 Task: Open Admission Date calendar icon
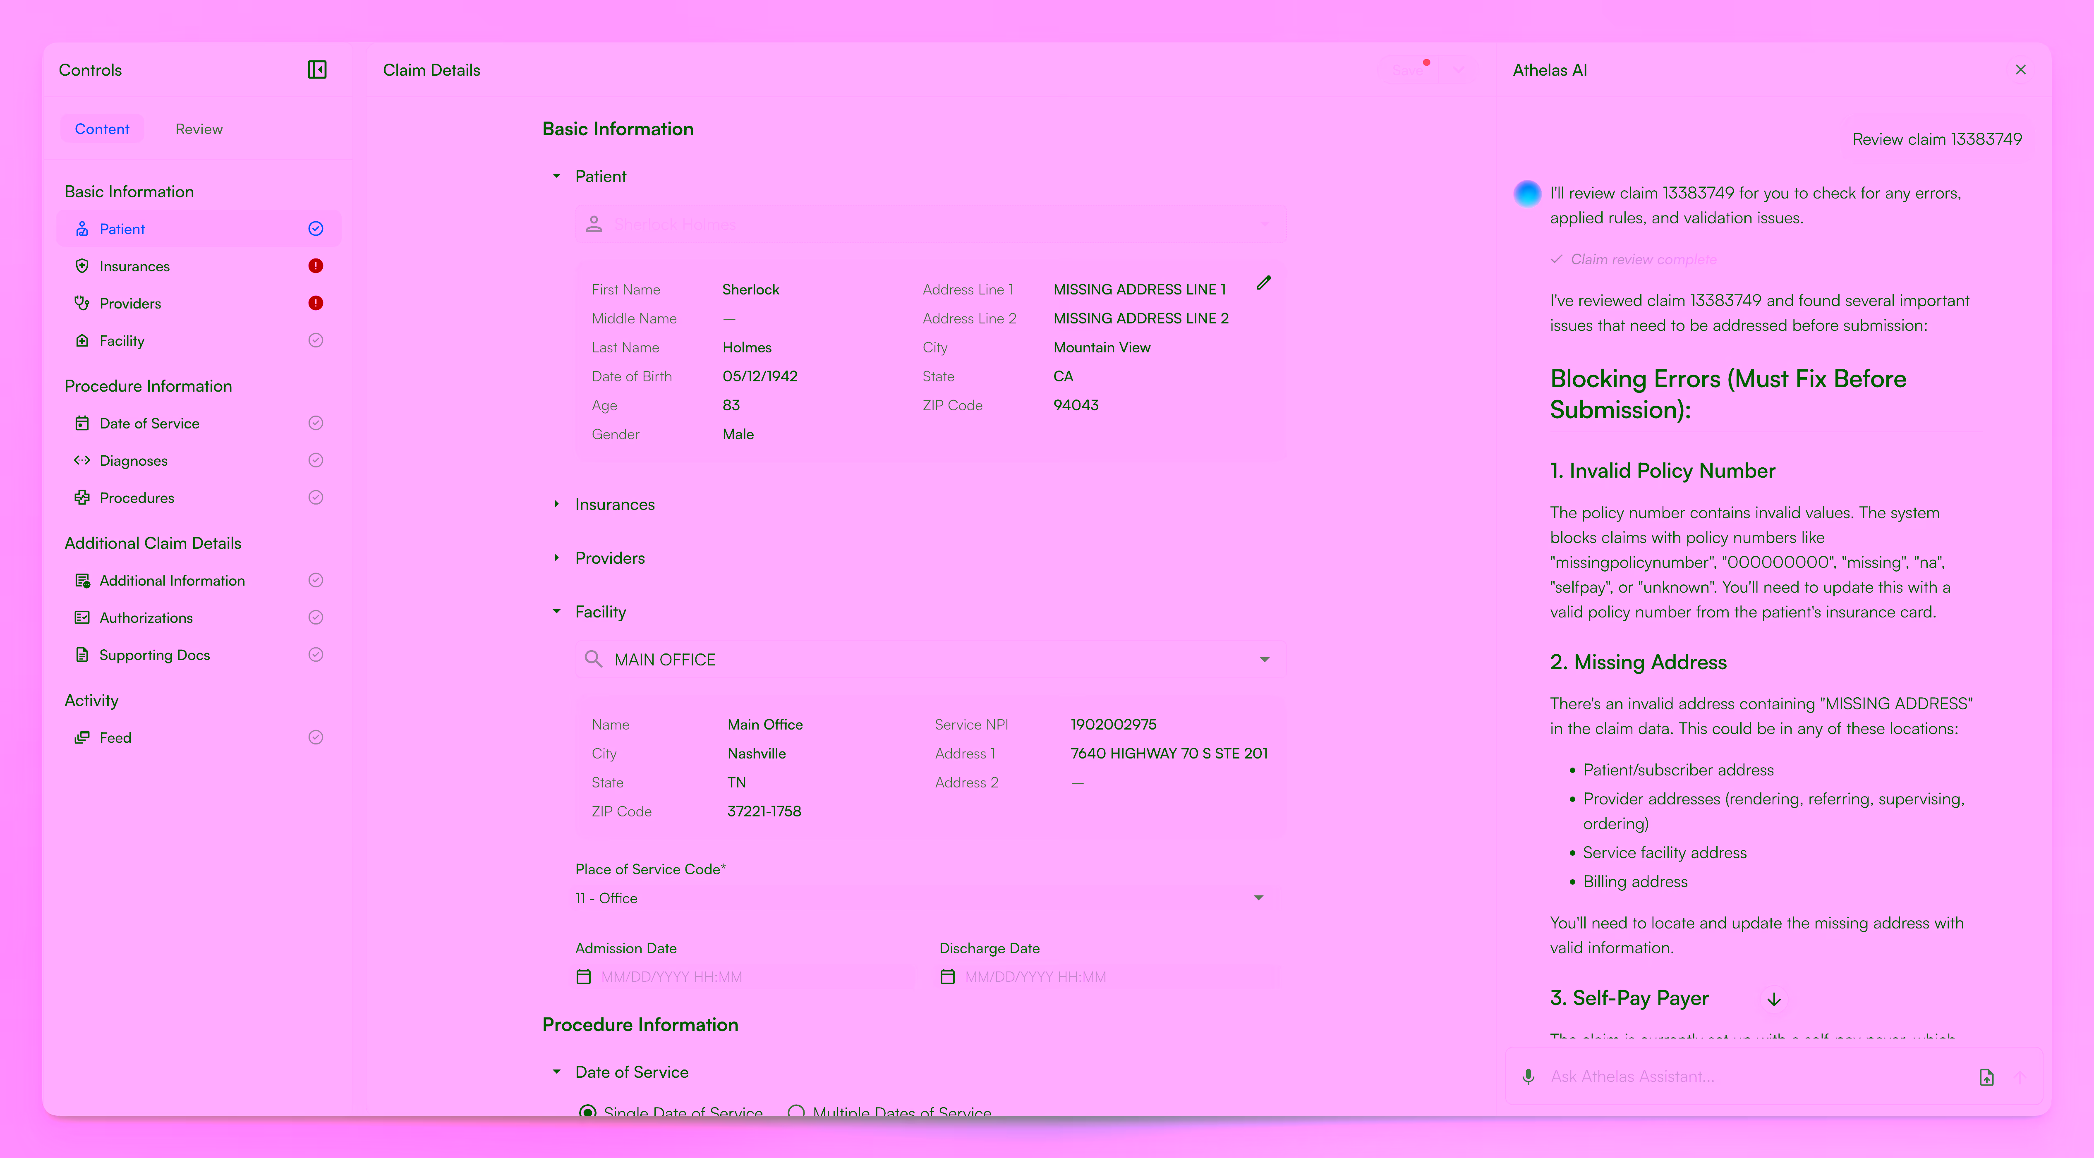point(584,977)
